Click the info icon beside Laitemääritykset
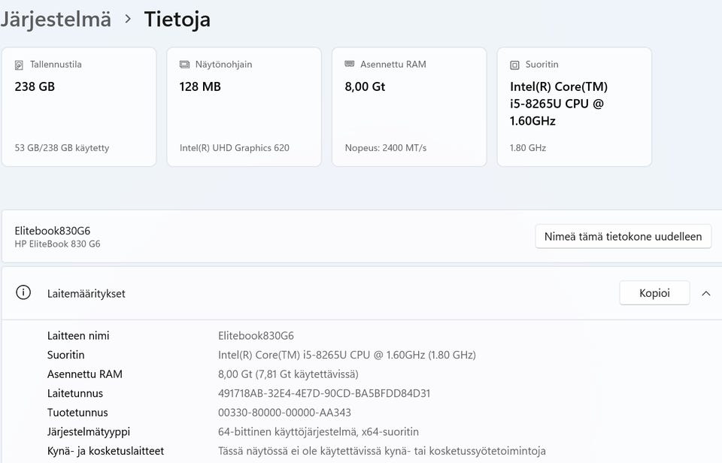Viewport: 722px width, 463px height. 23,293
